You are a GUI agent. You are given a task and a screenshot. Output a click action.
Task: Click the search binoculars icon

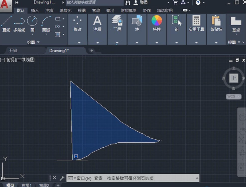(x=128, y=3)
